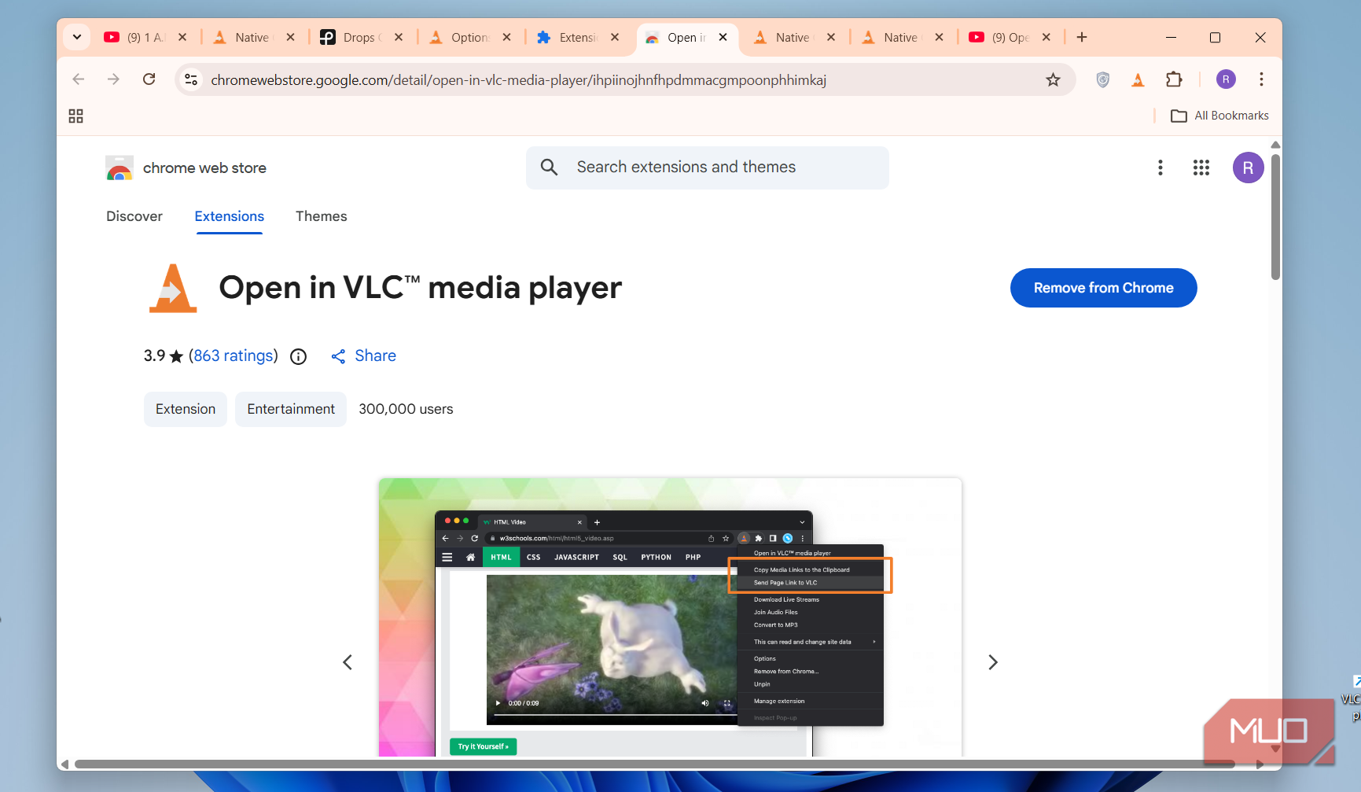Open a new browser tab
Image resolution: width=1361 pixels, height=792 pixels.
[1082, 37]
